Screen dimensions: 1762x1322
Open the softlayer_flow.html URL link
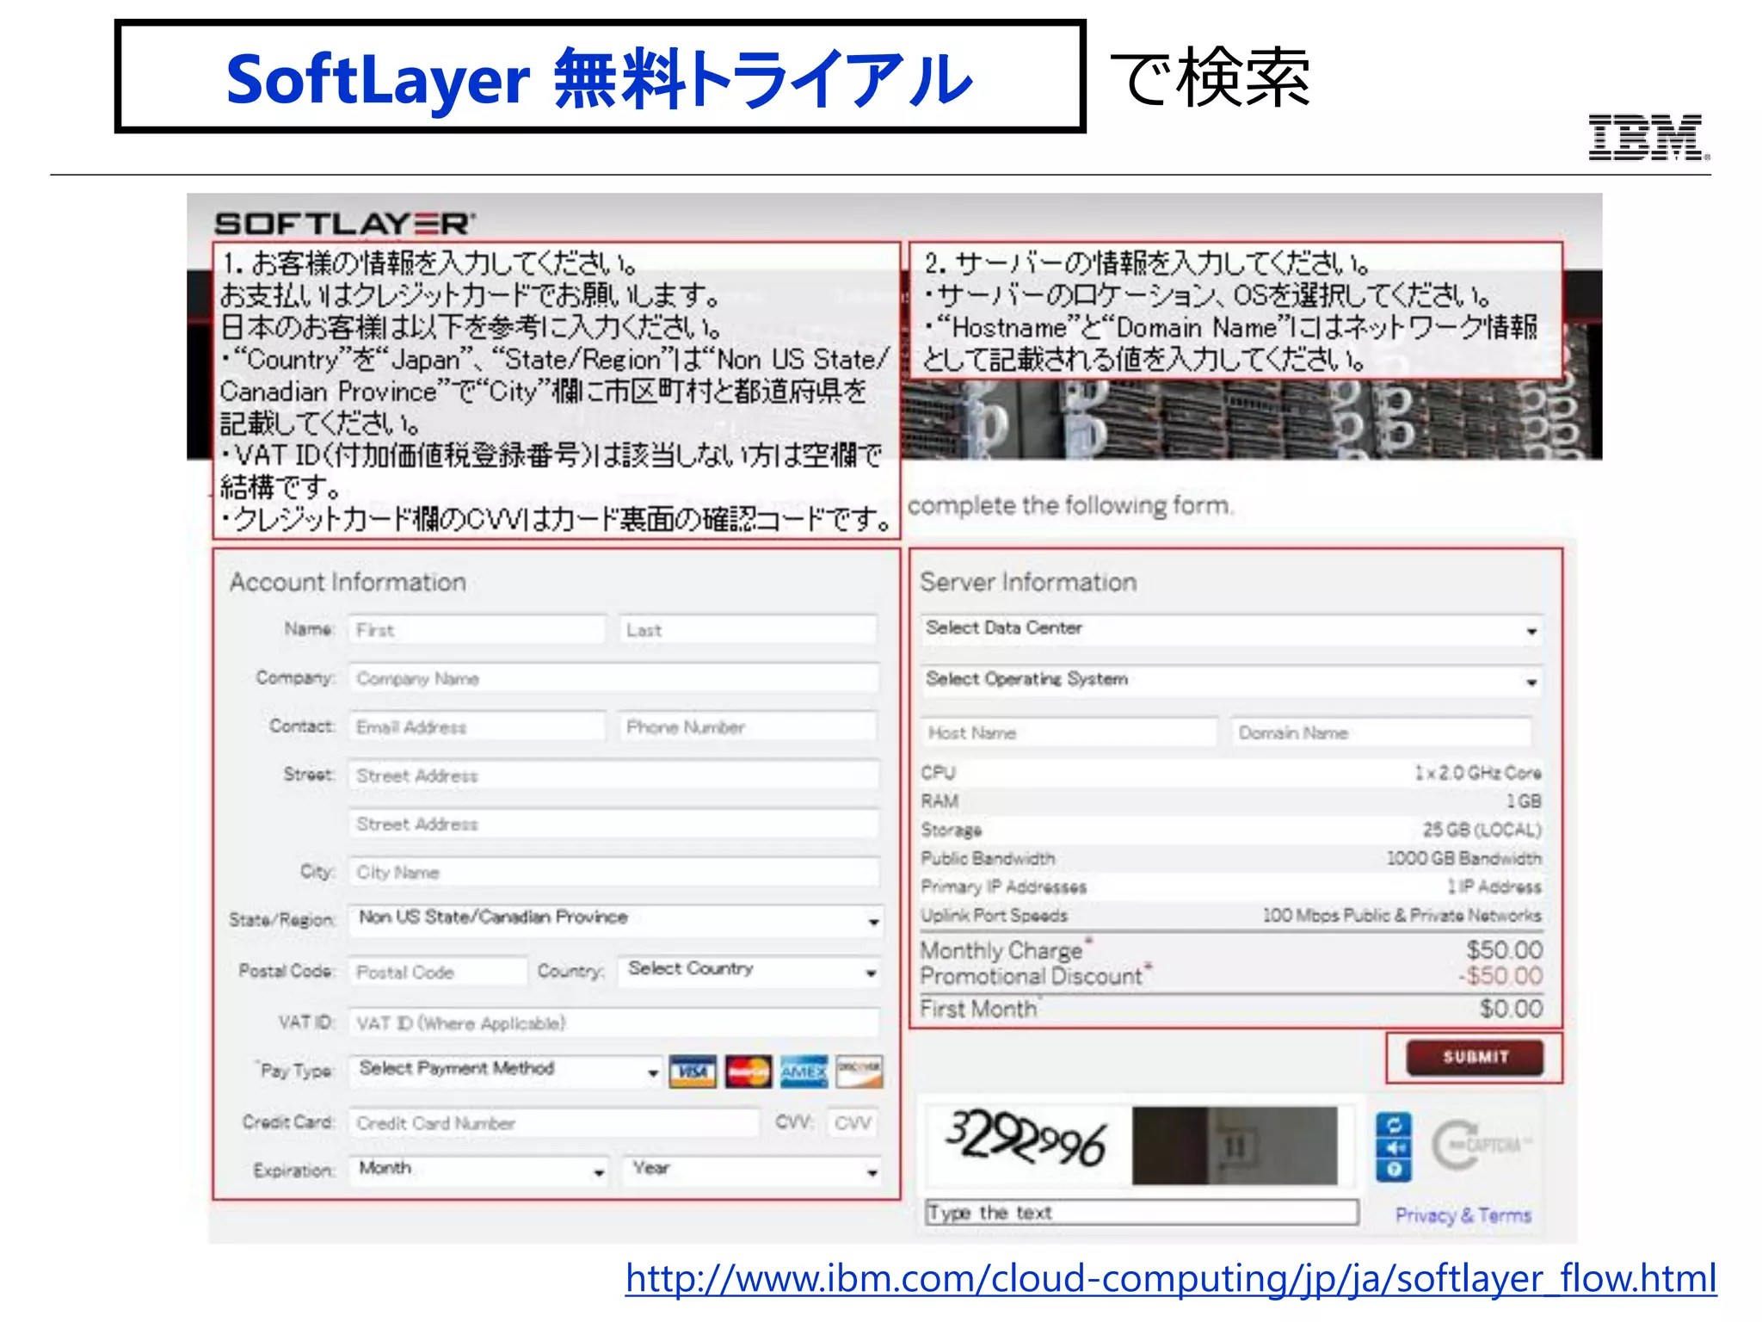click(x=1171, y=1278)
